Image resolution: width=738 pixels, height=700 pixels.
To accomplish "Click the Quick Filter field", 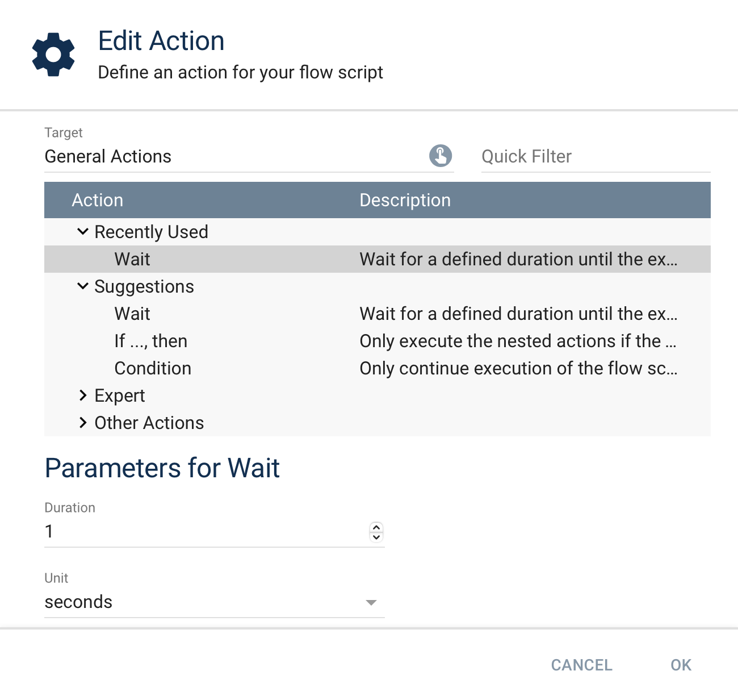I will [x=595, y=157].
